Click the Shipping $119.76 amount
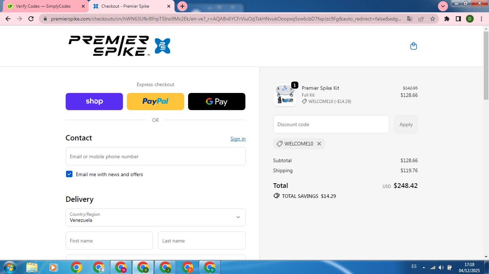Image resolution: width=489 pixels, height=274 pixels. 409,170
